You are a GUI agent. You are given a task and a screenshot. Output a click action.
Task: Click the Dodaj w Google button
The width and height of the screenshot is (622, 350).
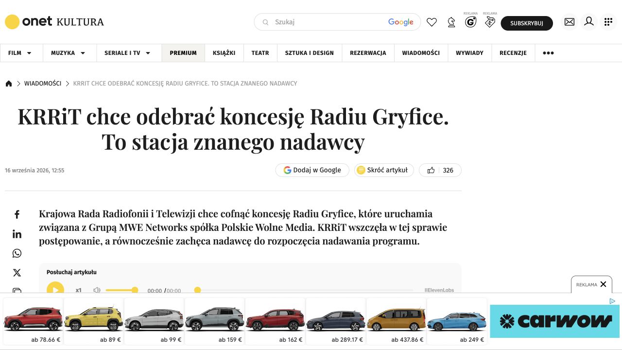coord(312,170)
